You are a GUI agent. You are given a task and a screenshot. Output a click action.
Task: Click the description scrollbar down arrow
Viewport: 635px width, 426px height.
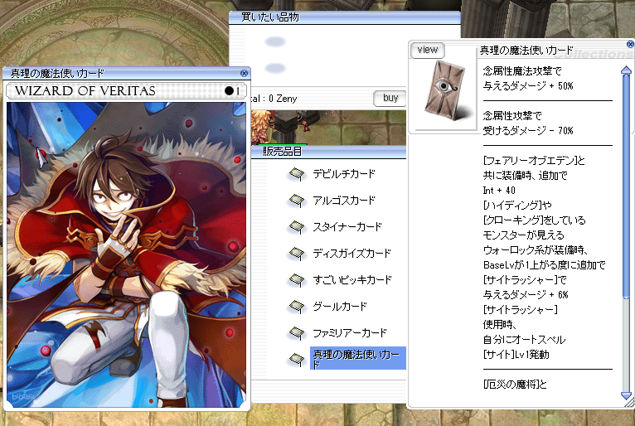click(x=627, y=396)
